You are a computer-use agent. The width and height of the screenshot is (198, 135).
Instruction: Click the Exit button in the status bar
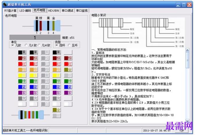(181, 130)
